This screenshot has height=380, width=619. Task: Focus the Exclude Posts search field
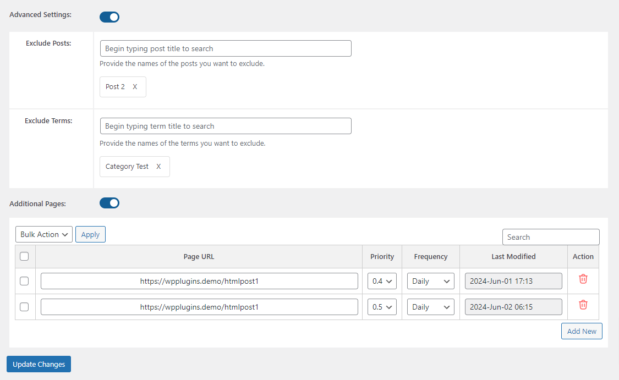pyautogui.click(x=226, y=48)
